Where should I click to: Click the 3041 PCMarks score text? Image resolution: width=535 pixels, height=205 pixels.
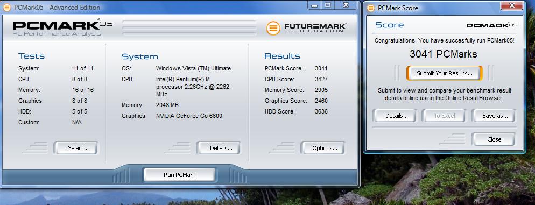coord(443,54)
